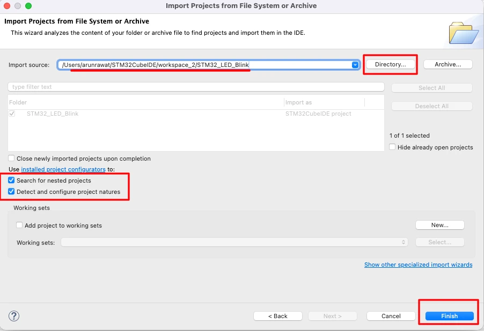Focus the type filter text box

(x=196, y=87)
